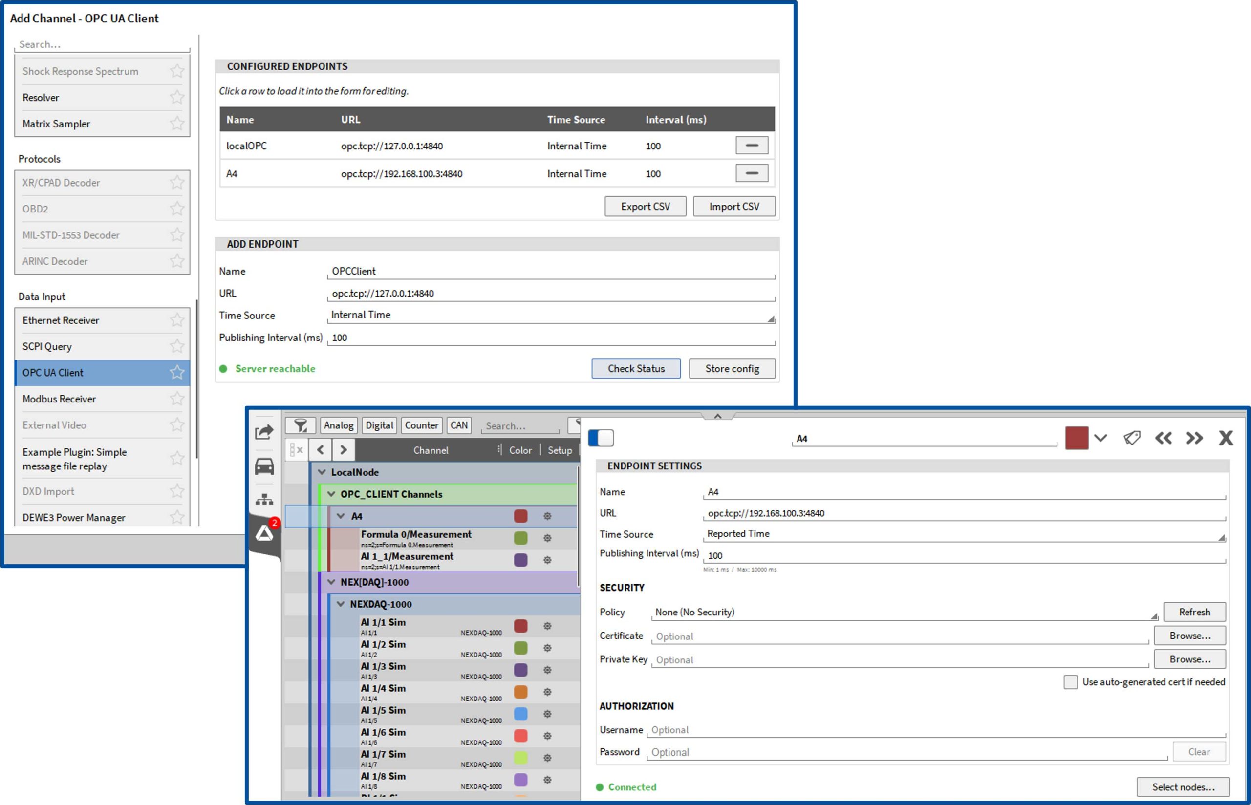Star the Modbus Receiver entry
Image resolution: width=1251 pixels, height=805 pixels.
pyautogui.click(x=177, y=398)
